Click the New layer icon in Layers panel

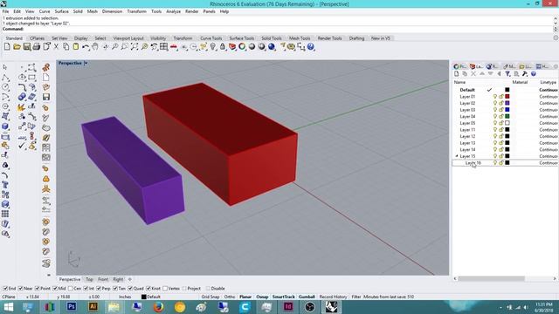point(456,73)
